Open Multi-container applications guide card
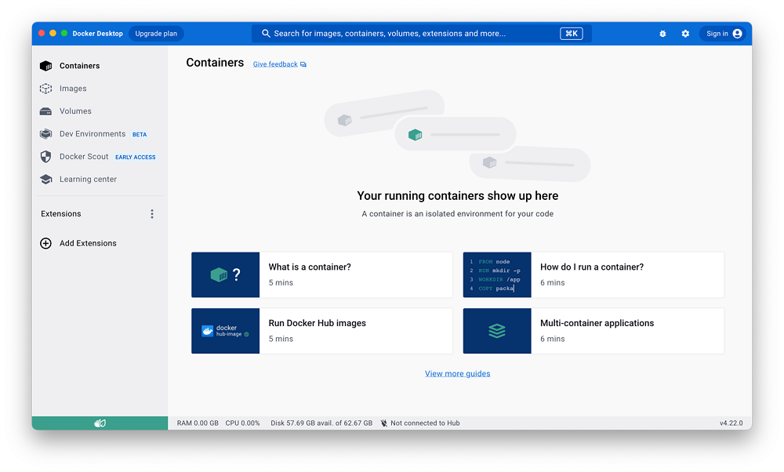This screenshot has height=472, width=784. click(x=593, y=331)
